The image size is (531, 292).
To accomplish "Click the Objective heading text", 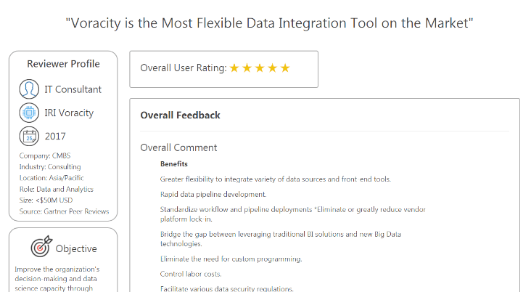I will pos(76,248).
